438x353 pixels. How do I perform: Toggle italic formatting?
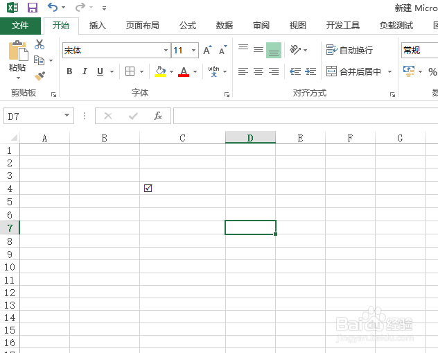tap(85, 71)
